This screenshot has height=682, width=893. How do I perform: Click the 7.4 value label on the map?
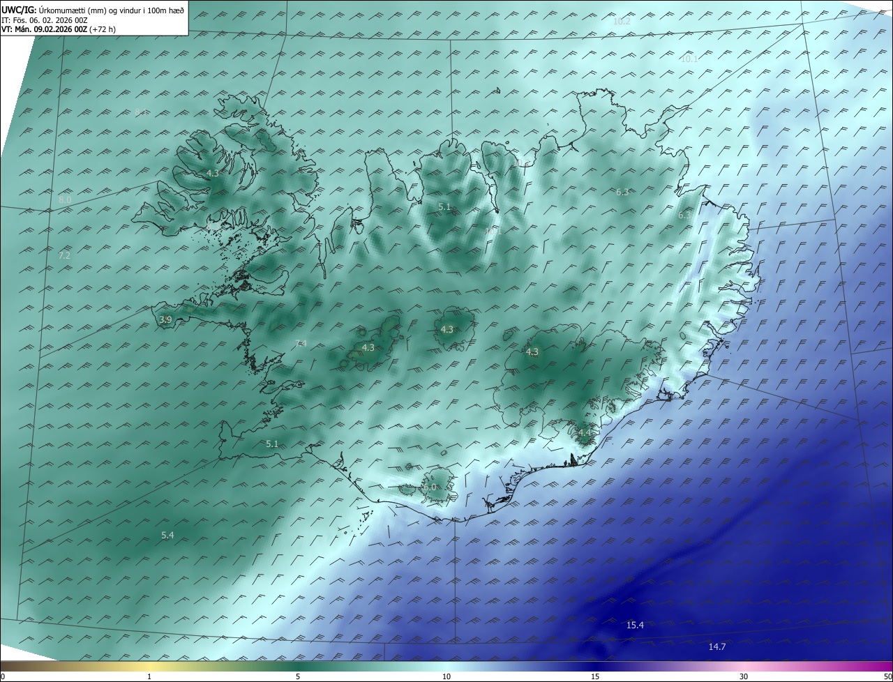point(301,343)
